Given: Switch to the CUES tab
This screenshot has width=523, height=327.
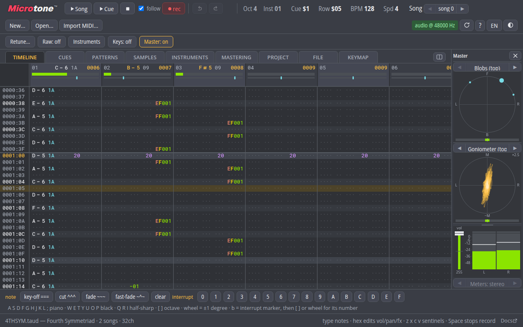Looking at the screenshot, I should (x=65, y=57).
